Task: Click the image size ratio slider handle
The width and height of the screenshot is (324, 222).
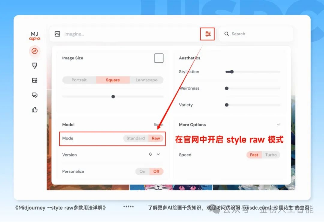Action: point(113,97)
